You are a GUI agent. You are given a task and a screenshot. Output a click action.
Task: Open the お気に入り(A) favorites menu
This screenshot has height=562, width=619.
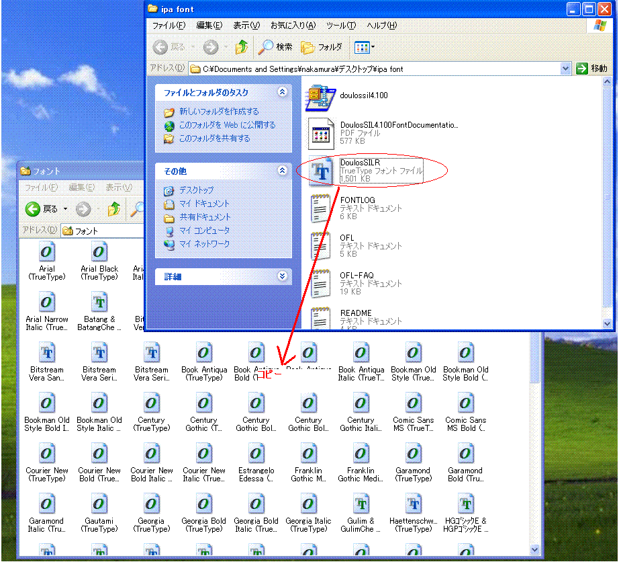[x=293, y=26]
